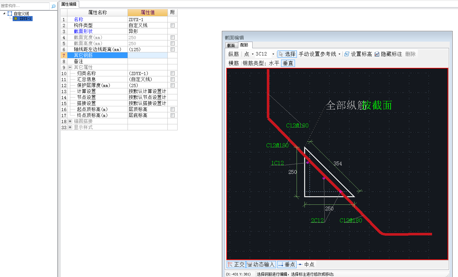Click the 汇总信息 value (自定义线)
The width and height of the screenshot is (458, 277).
147,79
